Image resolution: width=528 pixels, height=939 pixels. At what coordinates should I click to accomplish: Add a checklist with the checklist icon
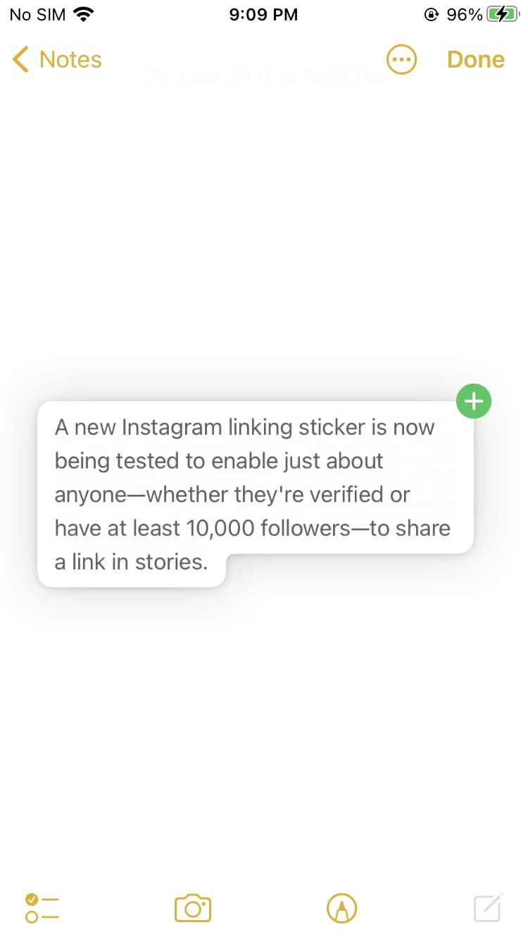42,908
